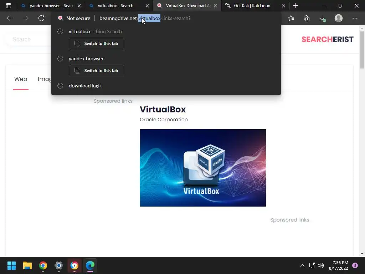
Task: Show hidden tray icons chevron
Action: [x=302, y=265]
